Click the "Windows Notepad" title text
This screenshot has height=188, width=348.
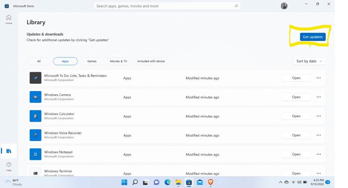(x=58, y=152)
